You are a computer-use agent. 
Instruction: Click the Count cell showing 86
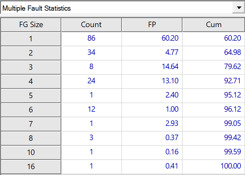(x=91, y=38)
